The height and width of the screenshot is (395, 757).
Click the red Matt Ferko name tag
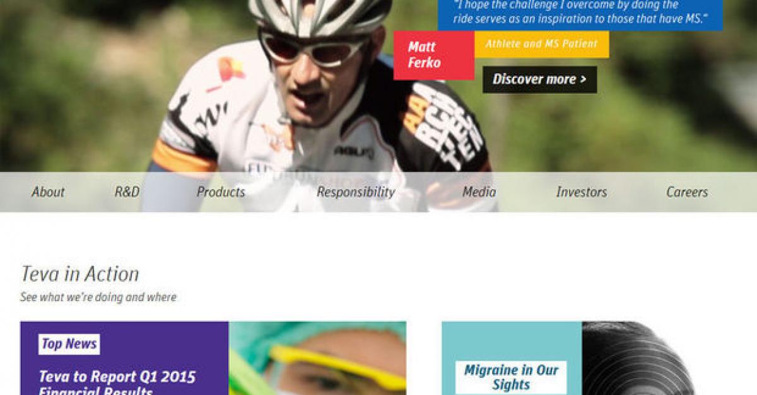(x=433, y=55)
